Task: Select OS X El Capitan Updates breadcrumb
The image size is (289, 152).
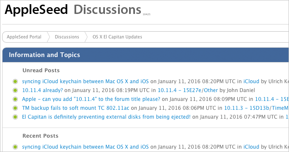Action: pyautogui.click(x=117, y=37)
